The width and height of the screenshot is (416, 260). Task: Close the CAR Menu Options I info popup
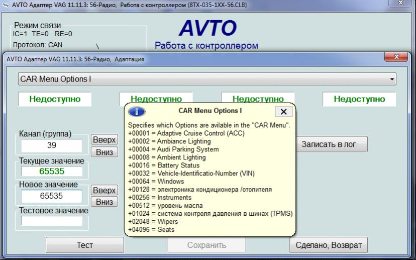click(x=283, y=112)
